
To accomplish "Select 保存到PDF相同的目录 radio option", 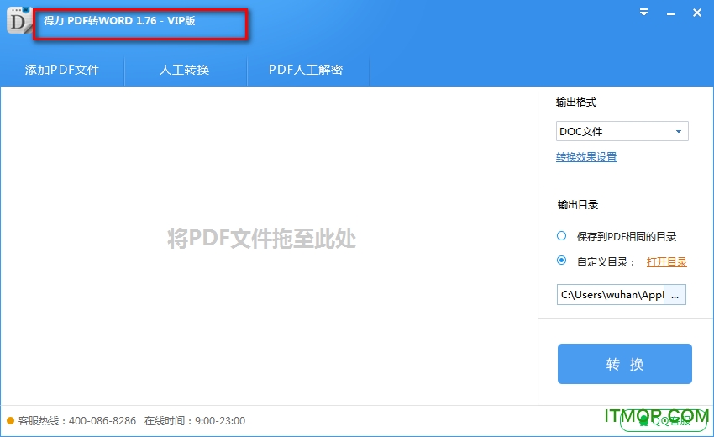I will (x=561, y=236).
